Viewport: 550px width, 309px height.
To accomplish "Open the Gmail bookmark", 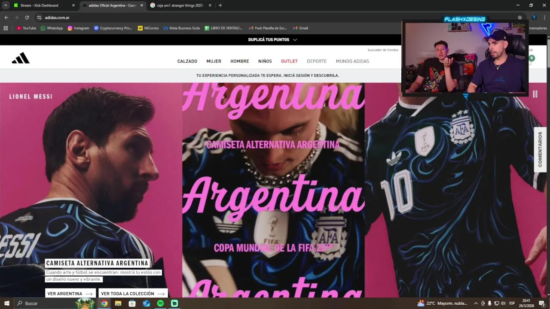I will (300, 28).
